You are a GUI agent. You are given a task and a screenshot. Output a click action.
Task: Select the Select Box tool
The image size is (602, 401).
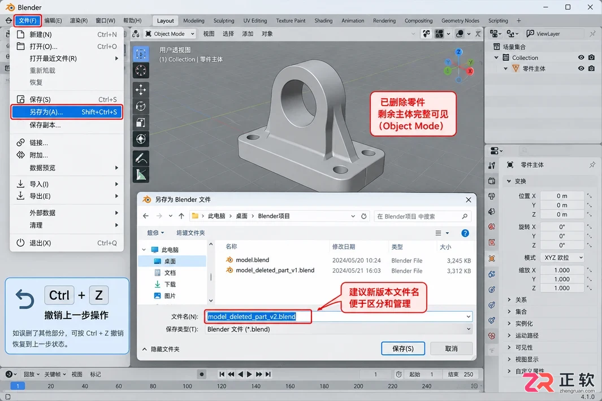coord(141,54)
